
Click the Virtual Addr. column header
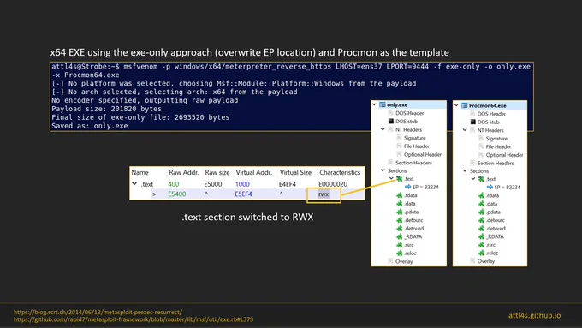254,172
